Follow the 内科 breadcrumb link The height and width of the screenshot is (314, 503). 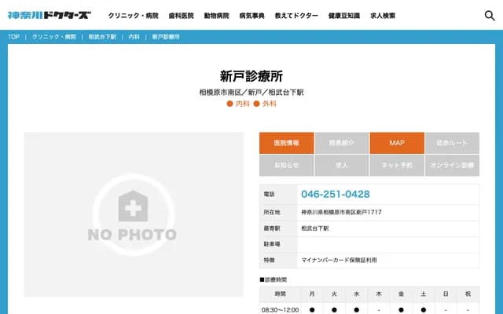click(x=134, y=37)
